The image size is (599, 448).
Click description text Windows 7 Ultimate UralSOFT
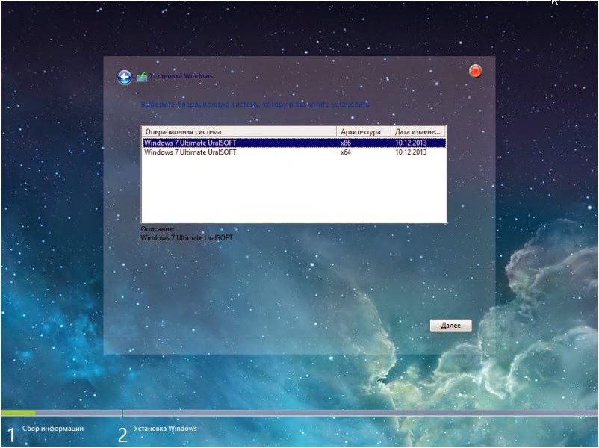pos(187,238)
